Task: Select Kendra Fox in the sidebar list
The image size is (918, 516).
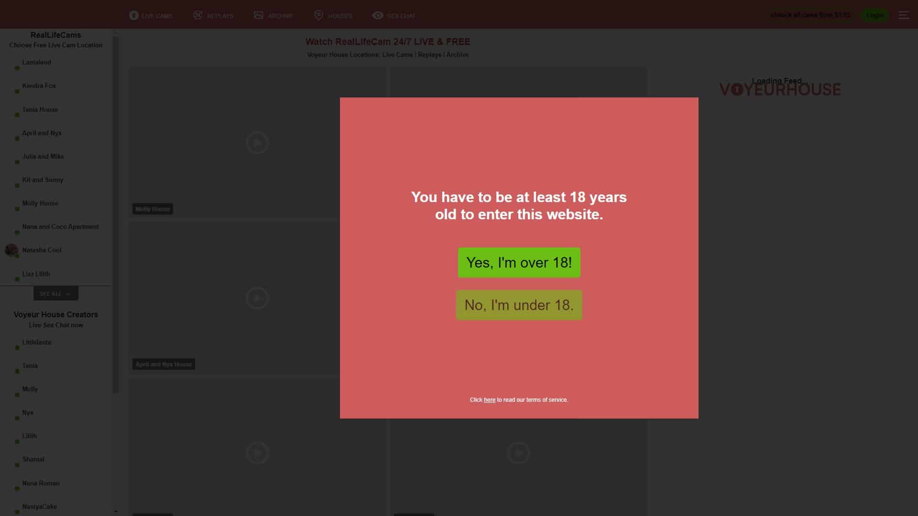Action: point(39,86)
